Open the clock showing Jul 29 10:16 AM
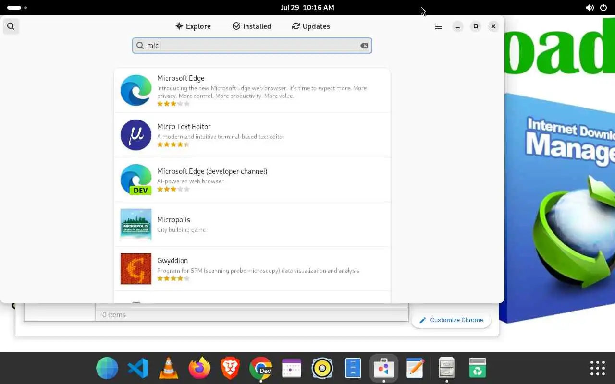Image resolution: width=615 pixels, height=384 pixels. (x=307, y=8)
